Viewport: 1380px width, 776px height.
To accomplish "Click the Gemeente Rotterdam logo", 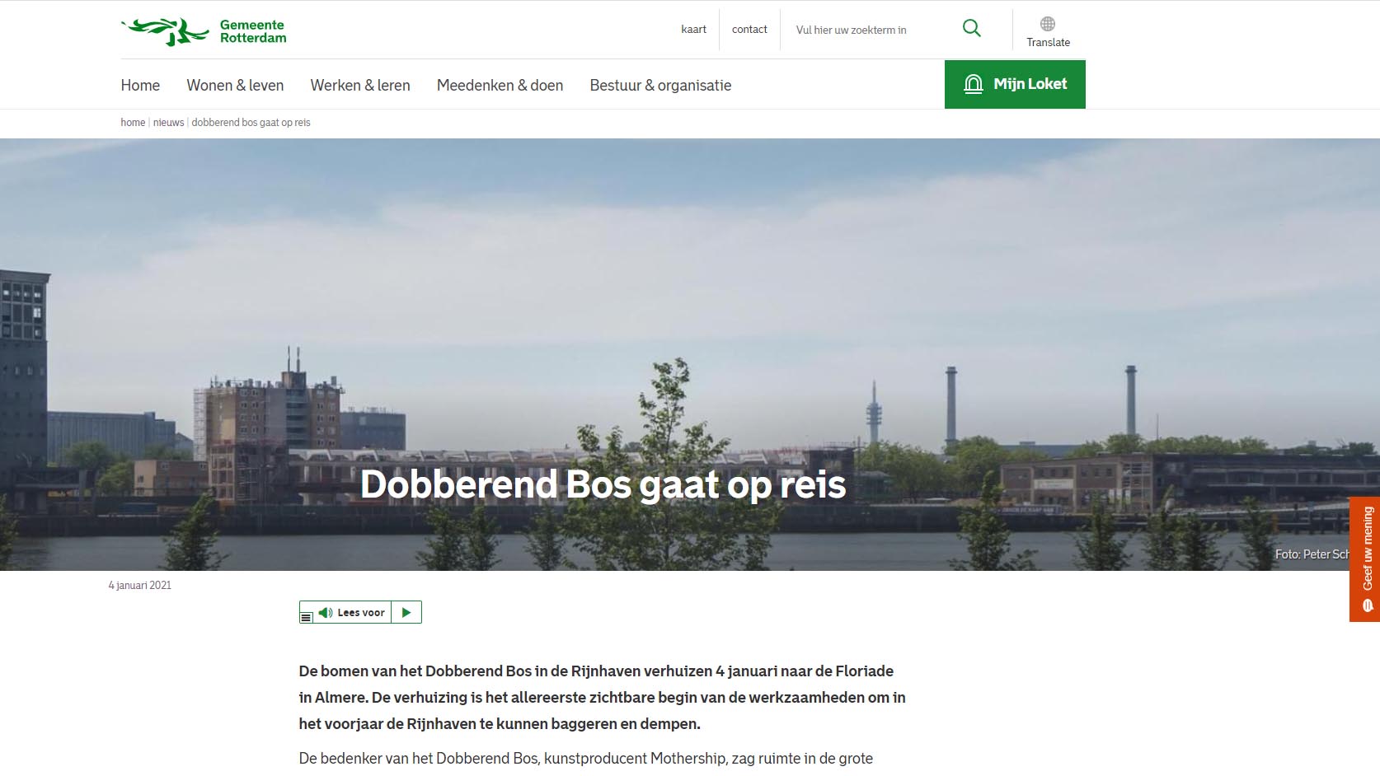I will click(x=204, y=31).
